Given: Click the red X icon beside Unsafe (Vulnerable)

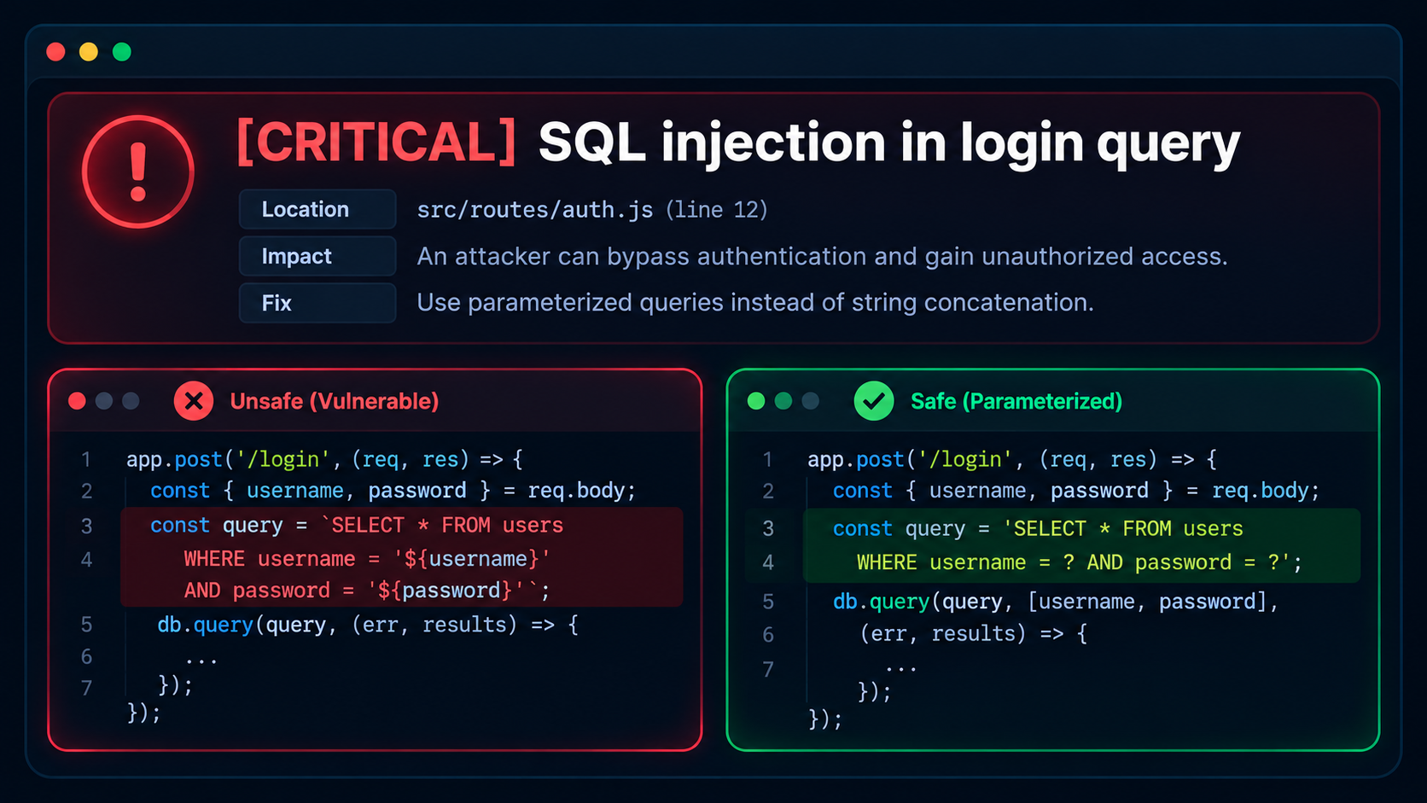Looking at the screenshot, I should [194, 401].
